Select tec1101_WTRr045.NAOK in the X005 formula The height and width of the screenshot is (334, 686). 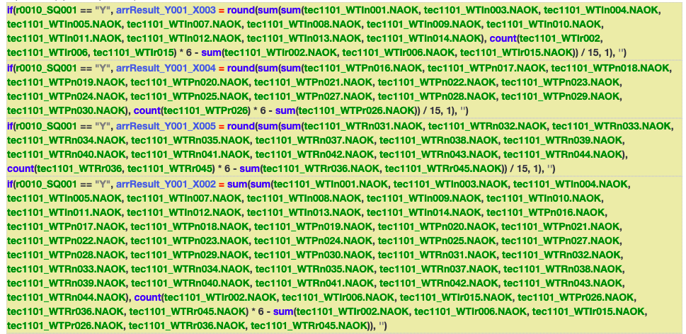pos(441,168)
